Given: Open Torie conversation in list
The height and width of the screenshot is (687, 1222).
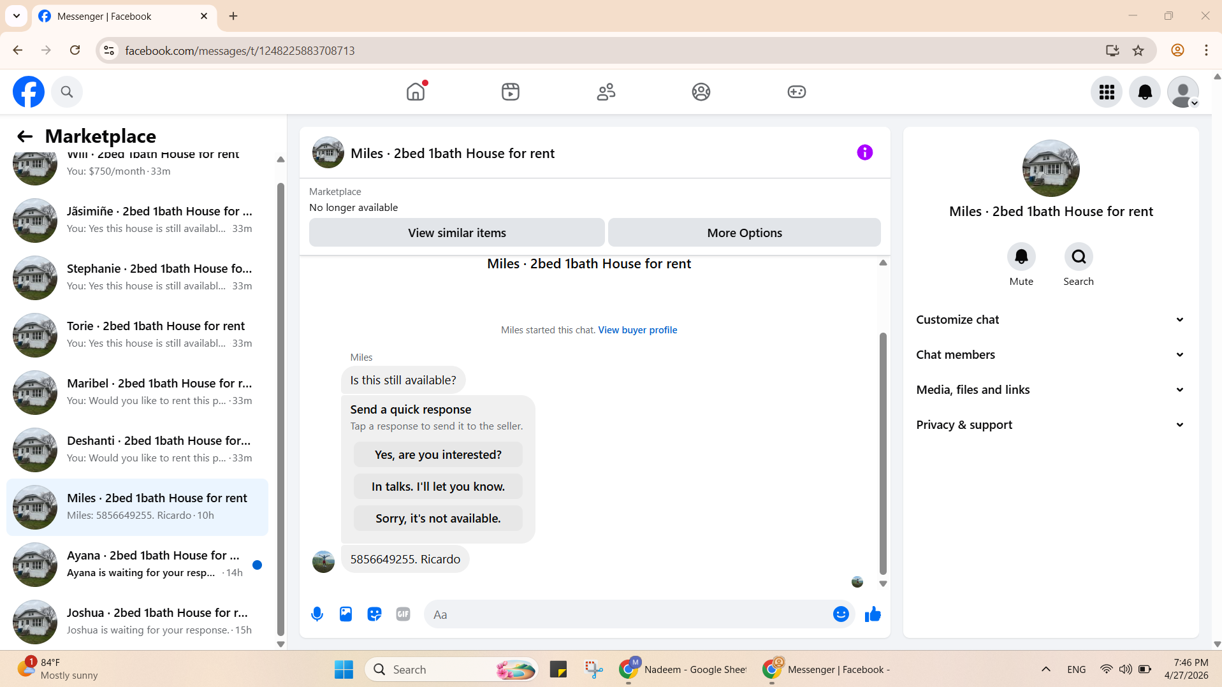Looking at the screenshot, I should click(x=137, y=335).
